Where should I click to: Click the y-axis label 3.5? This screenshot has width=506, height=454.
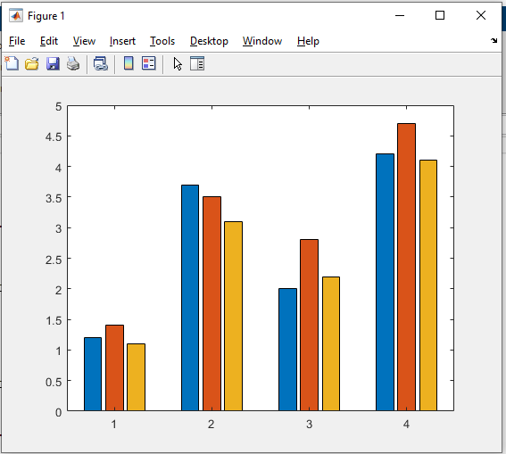point(54,198)
